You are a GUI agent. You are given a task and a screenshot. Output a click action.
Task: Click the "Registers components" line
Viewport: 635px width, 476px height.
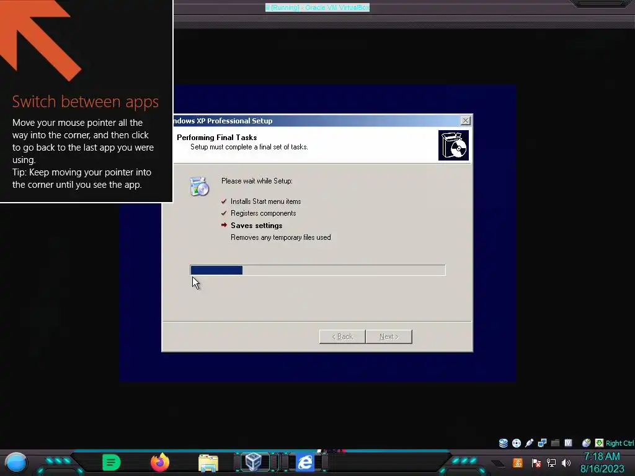[x=263, y=213]
